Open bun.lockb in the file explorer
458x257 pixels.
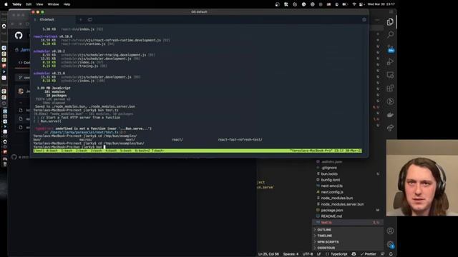(348, 173)
